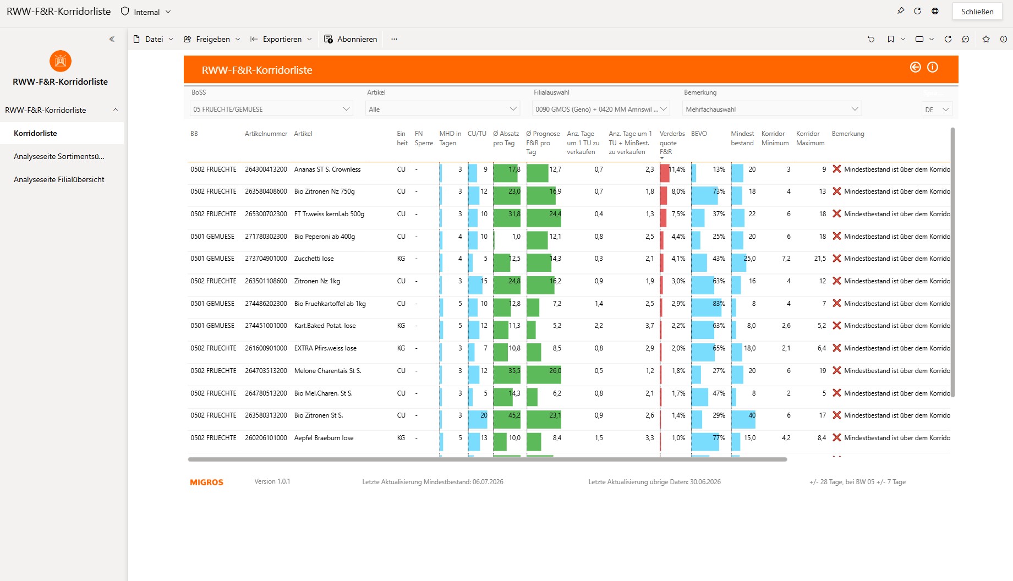The image size is (1013, 581).
Task: Open Filialauswahl dropdown with 0090 GMOS
Action: [601, 109]
